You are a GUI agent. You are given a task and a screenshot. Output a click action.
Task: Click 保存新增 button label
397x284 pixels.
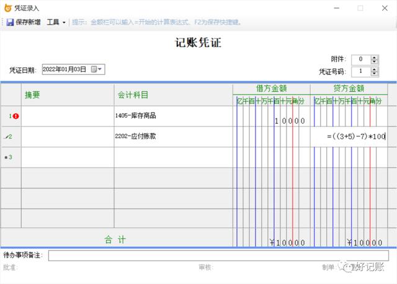tap(28, 22)
